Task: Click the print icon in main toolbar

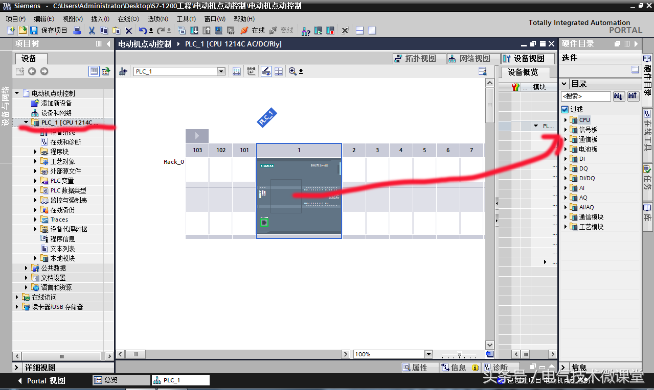Action: click(77, 31)
